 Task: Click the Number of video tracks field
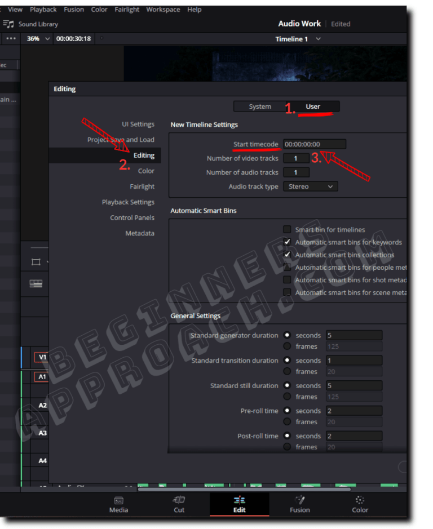(296, 158)
